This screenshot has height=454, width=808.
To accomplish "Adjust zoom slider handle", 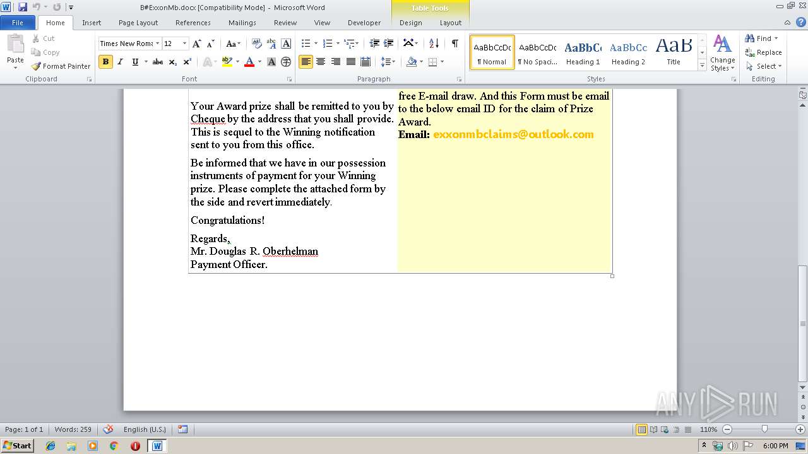I will (764, 429).
